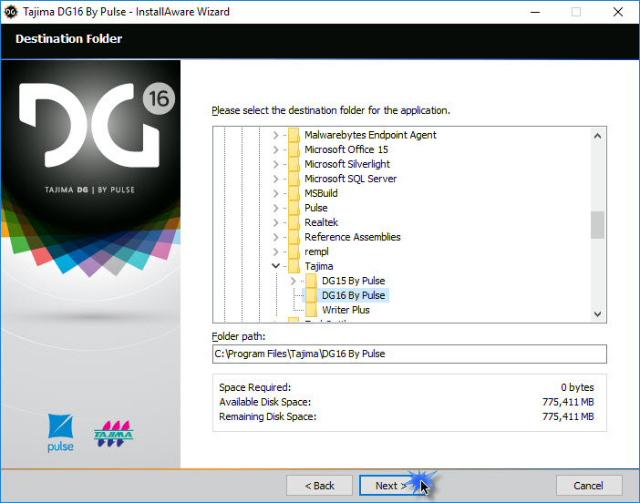The image size is (640, 503).
Task: Expand the Microsoft Silverlight node
Action: coord(276,164)
